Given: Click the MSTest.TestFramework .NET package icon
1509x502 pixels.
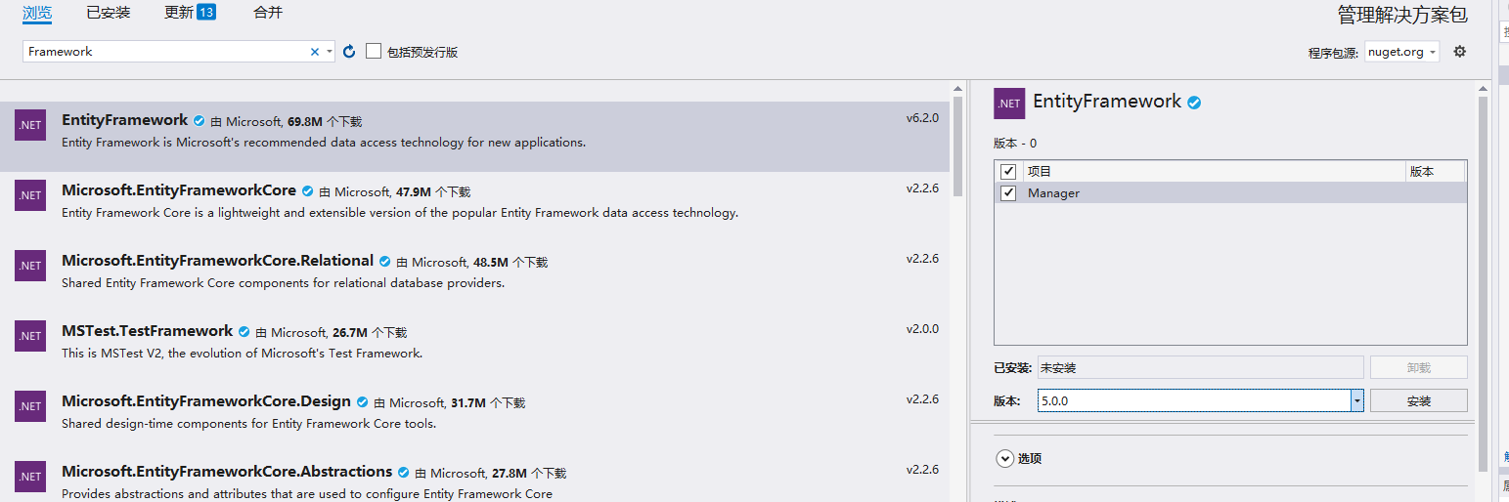Looking at the screenshot, I should pos(30,336).
